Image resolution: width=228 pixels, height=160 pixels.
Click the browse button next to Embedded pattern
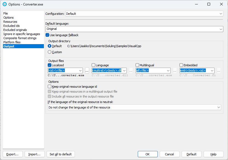click(219, 71)
